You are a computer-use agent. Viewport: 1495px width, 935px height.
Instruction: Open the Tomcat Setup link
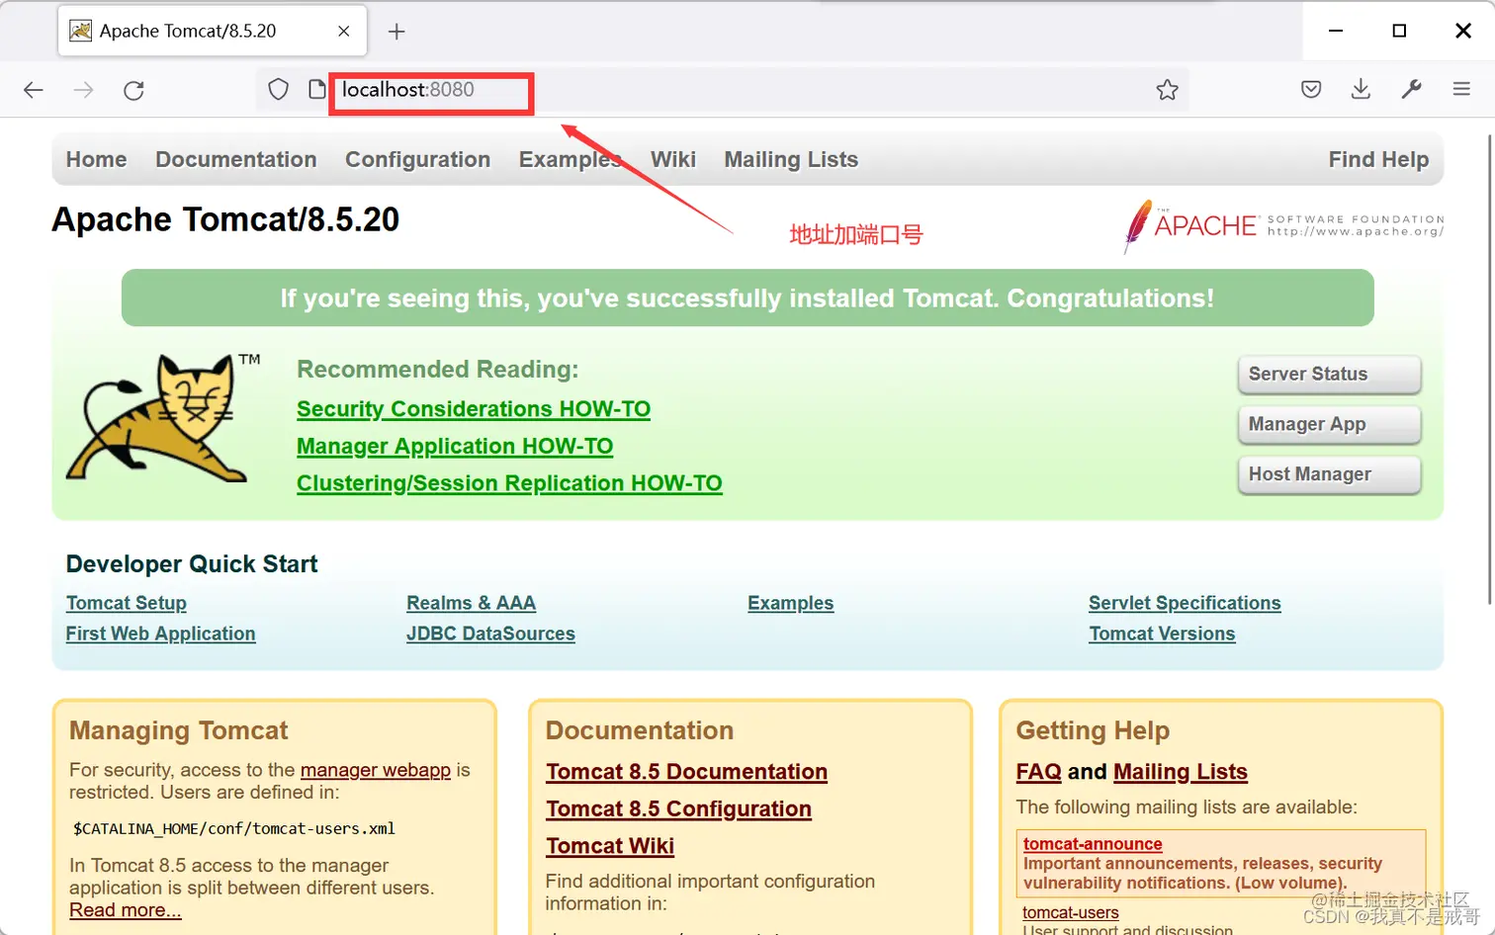click(127, 603)
